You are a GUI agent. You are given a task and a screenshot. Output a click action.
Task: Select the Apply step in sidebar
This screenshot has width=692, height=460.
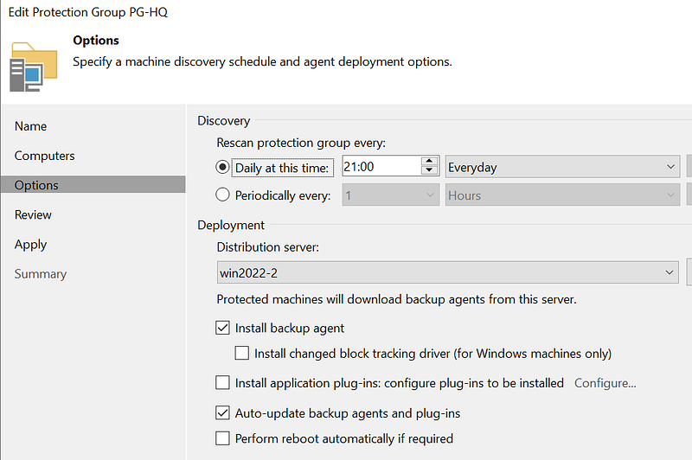click(31, 245)
